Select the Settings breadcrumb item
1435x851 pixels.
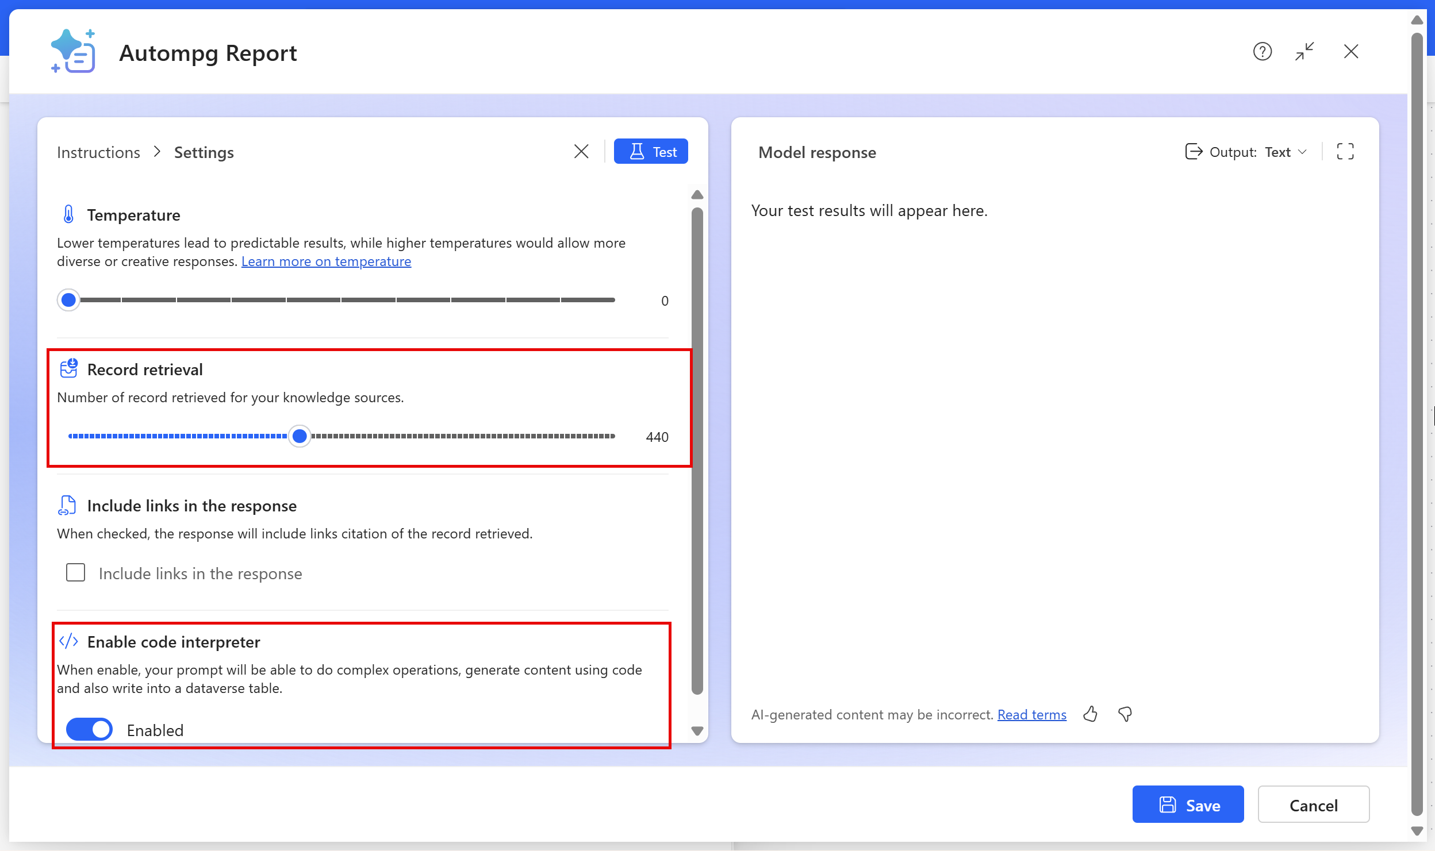[204, 152]
